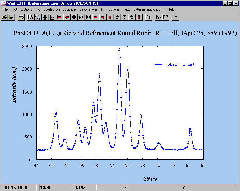Click the single red left arrow icon

(67, 17)
